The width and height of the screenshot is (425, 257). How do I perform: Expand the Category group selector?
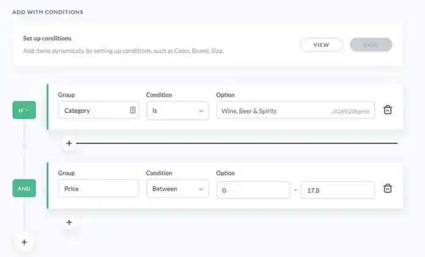(99, 110)
